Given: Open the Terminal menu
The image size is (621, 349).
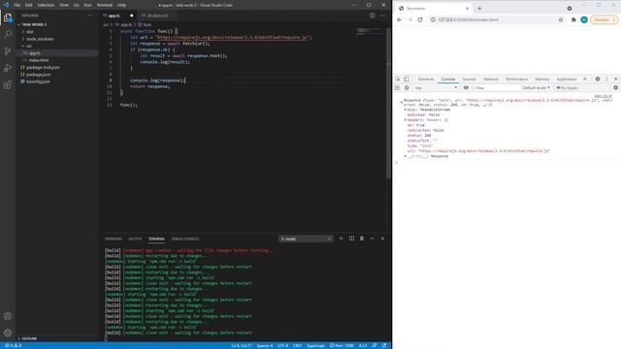Looking at the screenshot, I should 105,5.
